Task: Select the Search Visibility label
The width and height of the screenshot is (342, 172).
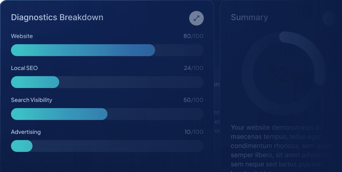Action: click(x=32, y=100)
